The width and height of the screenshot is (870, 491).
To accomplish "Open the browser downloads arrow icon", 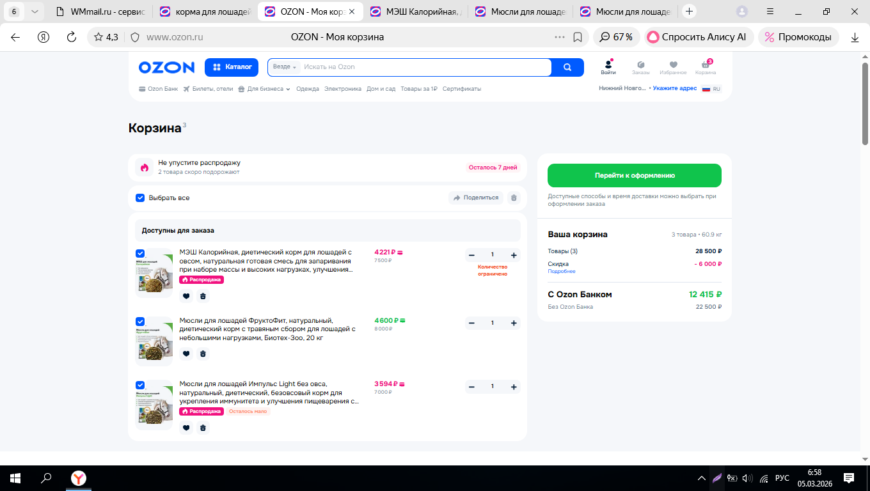I will [x=855, y=37].
